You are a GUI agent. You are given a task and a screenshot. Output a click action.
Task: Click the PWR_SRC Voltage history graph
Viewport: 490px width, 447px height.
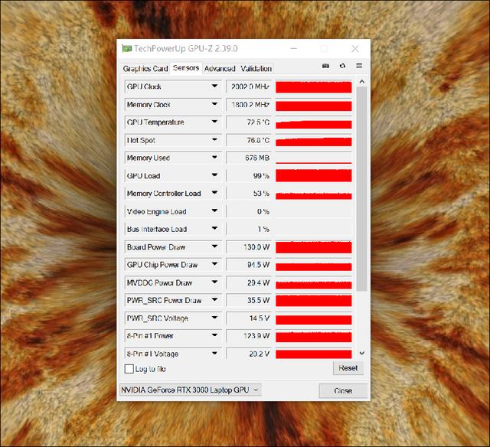pyautogui.click(x=313, y=318)
